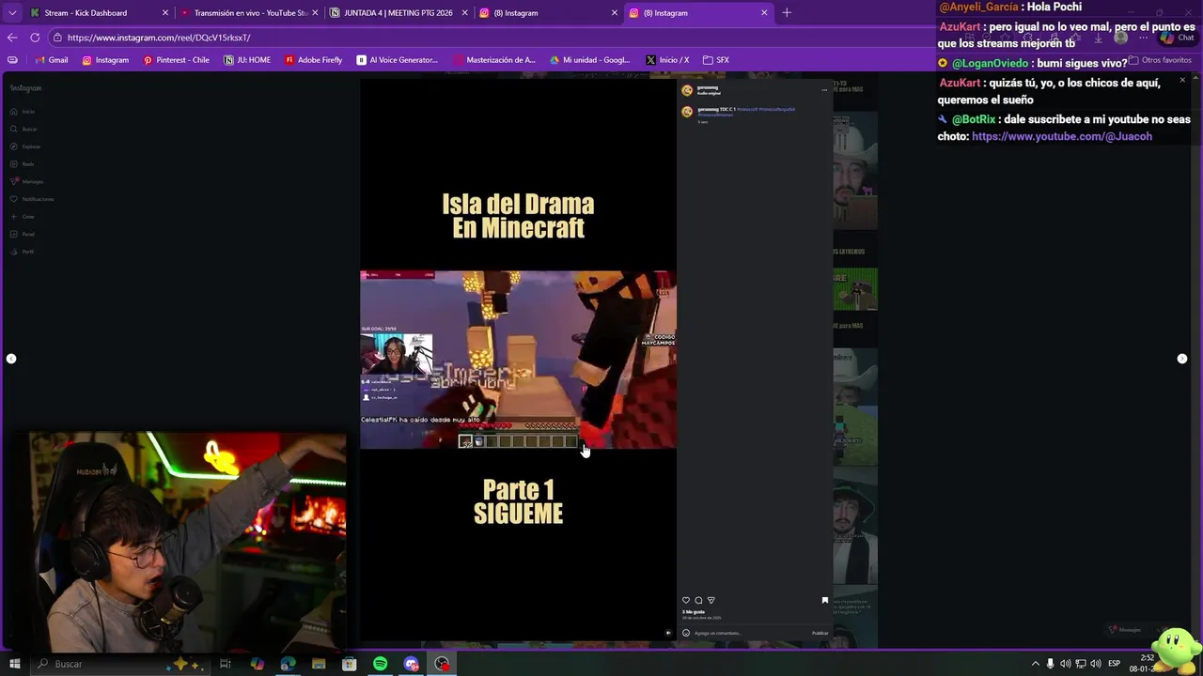Click the 'Agrega un comentario' input field
The image size is (1203, 676).
pyautogui.click(x=750, y=633)
